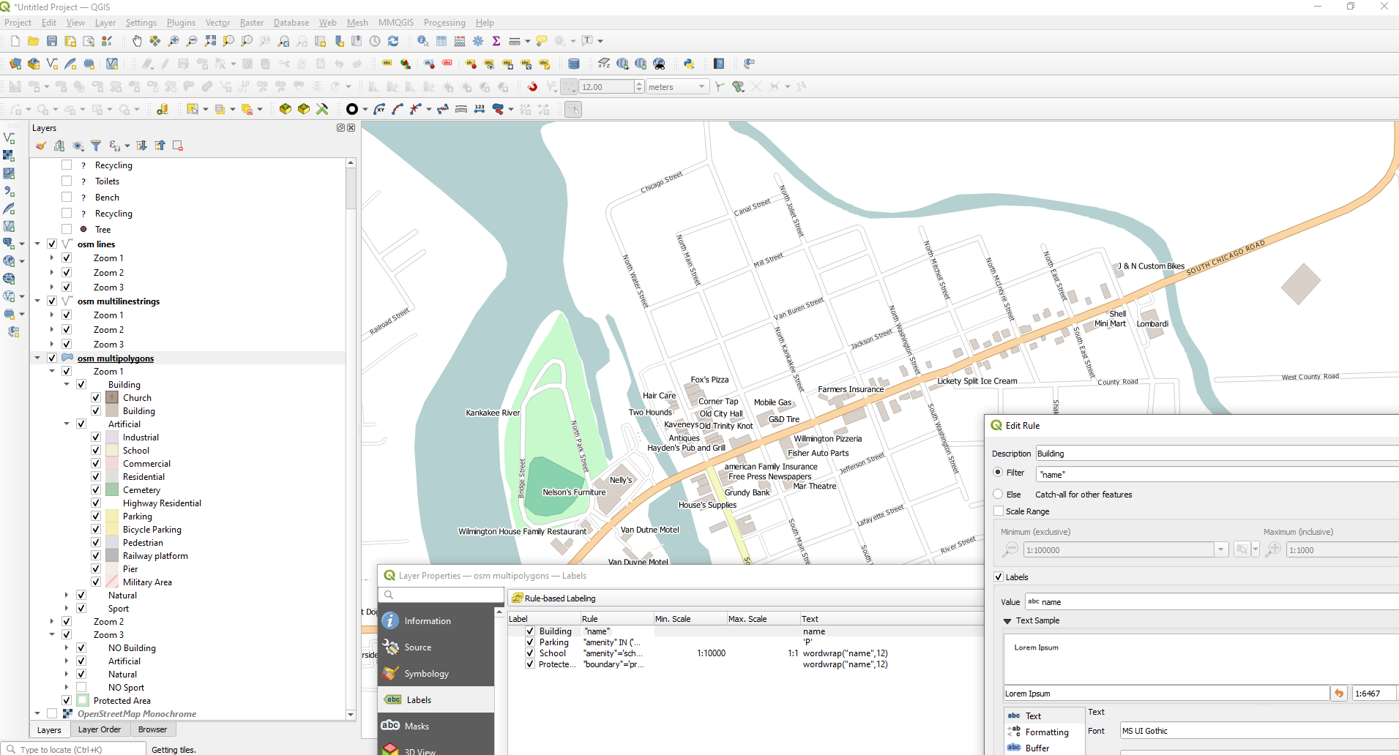Screen dimensions: 1399x755
Task: Select the Pan Map tool
Action: point(137,41)
